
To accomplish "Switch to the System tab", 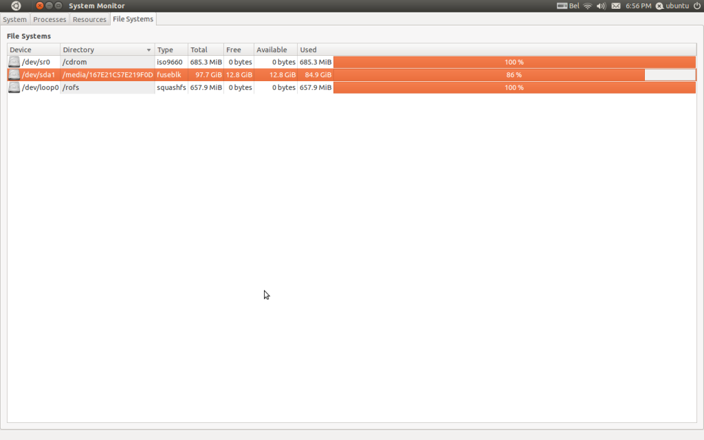I will (14, 19).
